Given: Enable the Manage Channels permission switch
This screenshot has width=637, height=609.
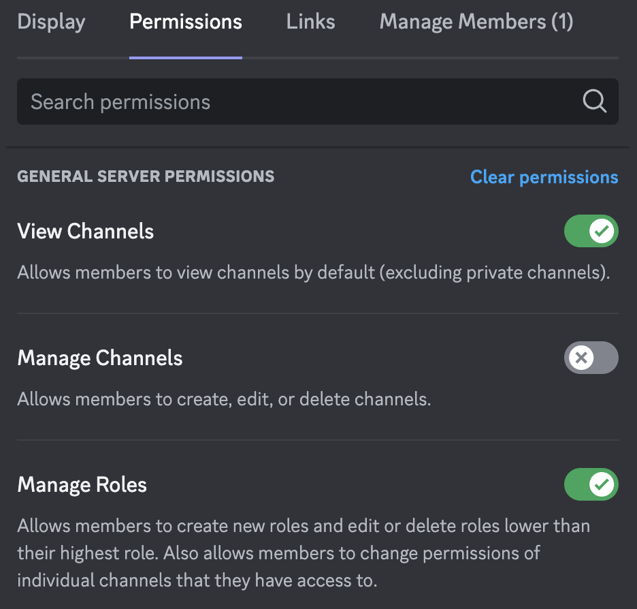Looking at the screenshot, I should [591, 358].
